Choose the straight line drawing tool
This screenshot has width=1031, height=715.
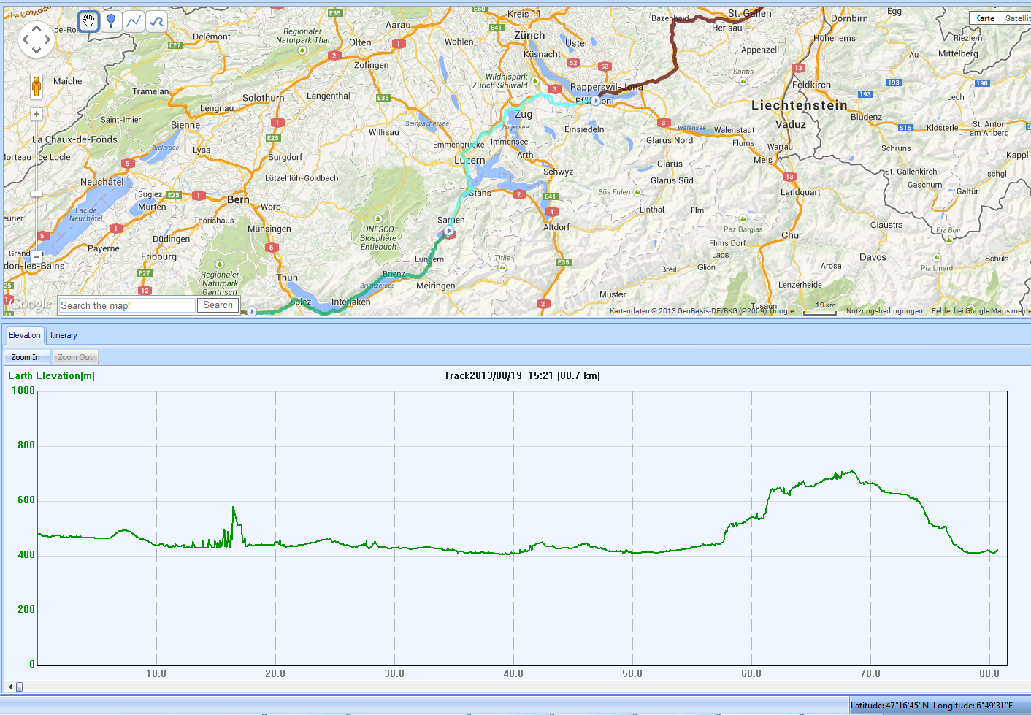tap(134, 21)
